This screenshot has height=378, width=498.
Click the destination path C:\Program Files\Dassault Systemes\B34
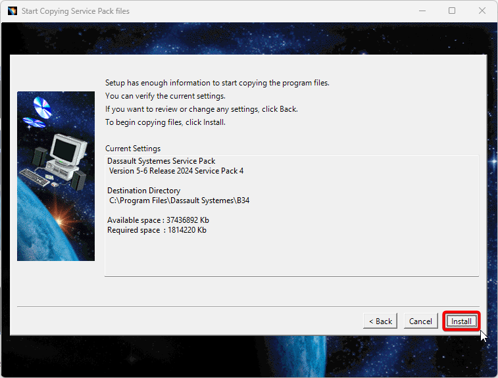tap(179, 200)
